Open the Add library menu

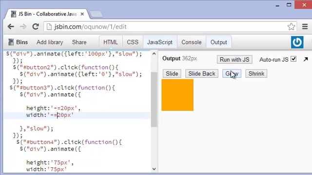(x=50, y=42)
